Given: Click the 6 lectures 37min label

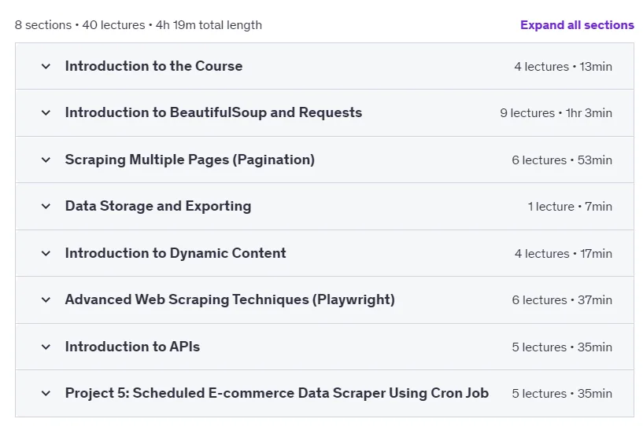Looking at the screenshot, I should pyautogui.click(x=562, y=300).
